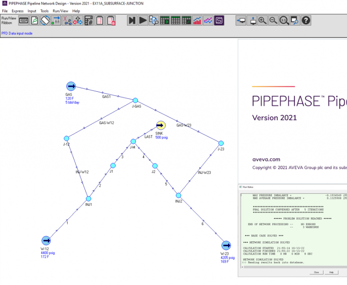The image size is (347, 285).
Task: Click the INJ-W23 link label
Action: point(204,172)
